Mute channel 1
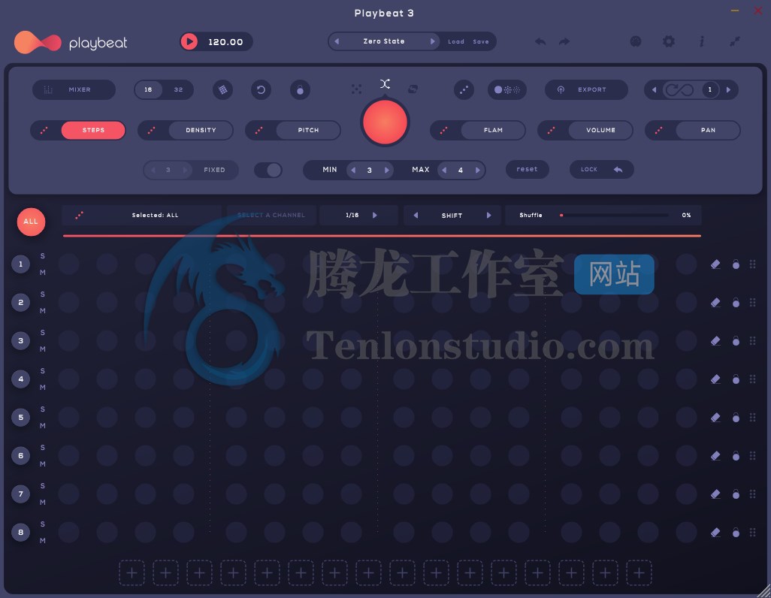Viewport: 771px width, 598px height. (x=43, y=273)
